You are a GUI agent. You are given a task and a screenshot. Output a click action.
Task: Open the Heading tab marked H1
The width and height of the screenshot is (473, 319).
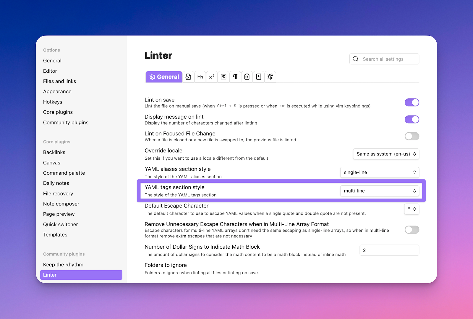200,77
